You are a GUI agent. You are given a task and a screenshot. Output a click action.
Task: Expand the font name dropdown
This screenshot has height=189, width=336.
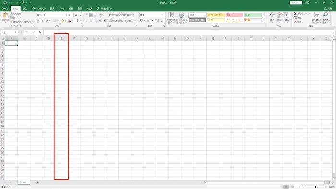click(65, 15)
